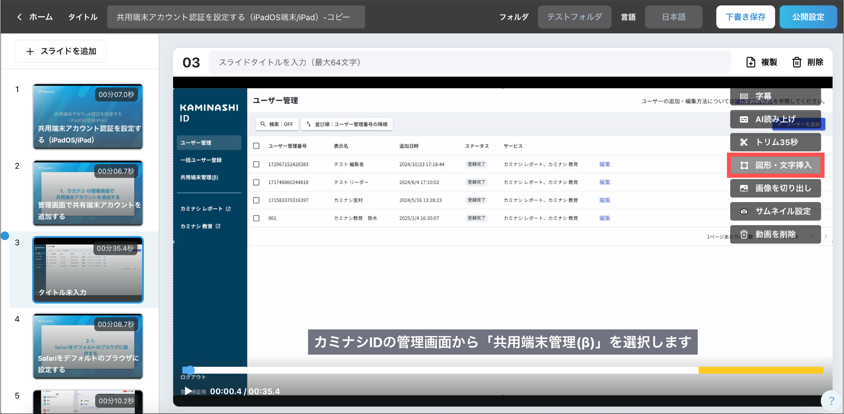Click the 00:00.4 / 00:35.4 time display
Image resolution: width=844 pixels, height=414 pixels.
pyautogui.click(x=245, y=391)
